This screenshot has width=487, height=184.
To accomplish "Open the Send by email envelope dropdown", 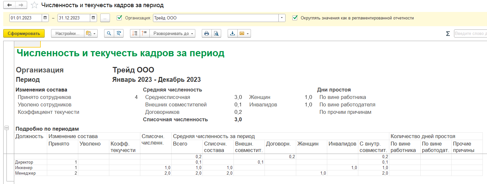I will [244, 33].
